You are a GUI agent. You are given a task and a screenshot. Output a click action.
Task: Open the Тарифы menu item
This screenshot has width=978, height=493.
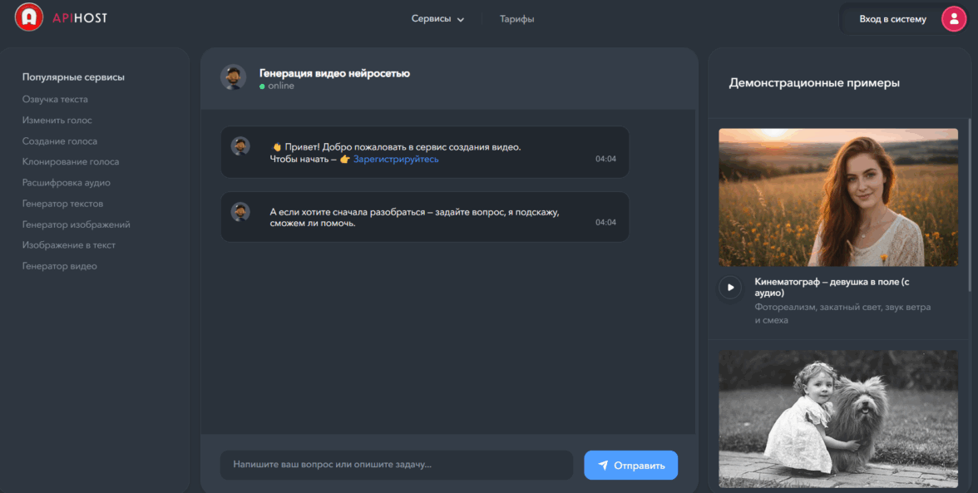coord(516,19)
